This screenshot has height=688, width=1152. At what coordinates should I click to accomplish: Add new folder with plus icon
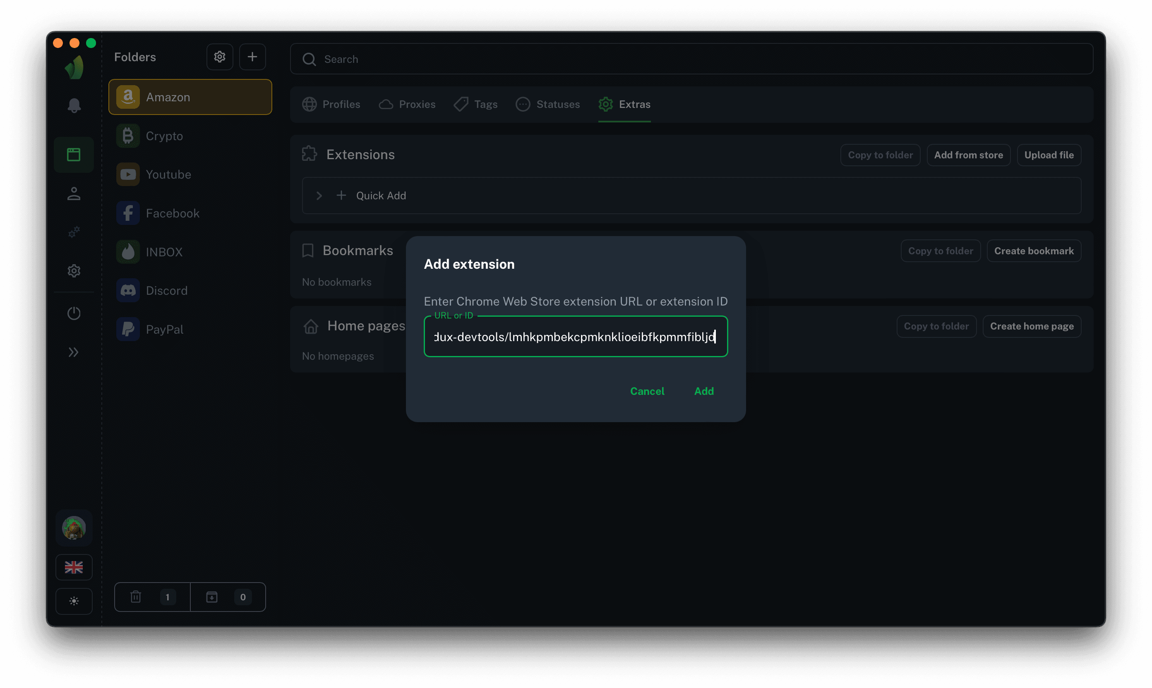(x=252, y=57)
